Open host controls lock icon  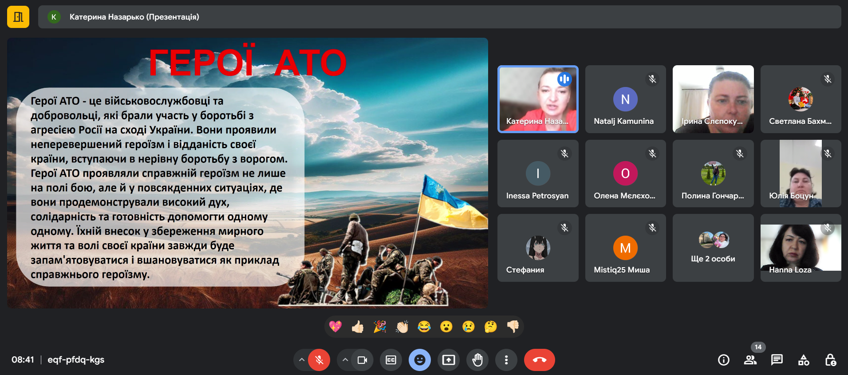(830, 360)
